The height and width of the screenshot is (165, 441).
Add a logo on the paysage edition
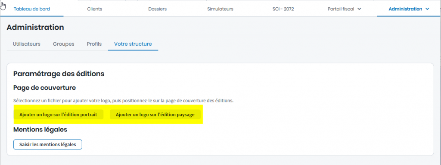[x=155, y=115]
